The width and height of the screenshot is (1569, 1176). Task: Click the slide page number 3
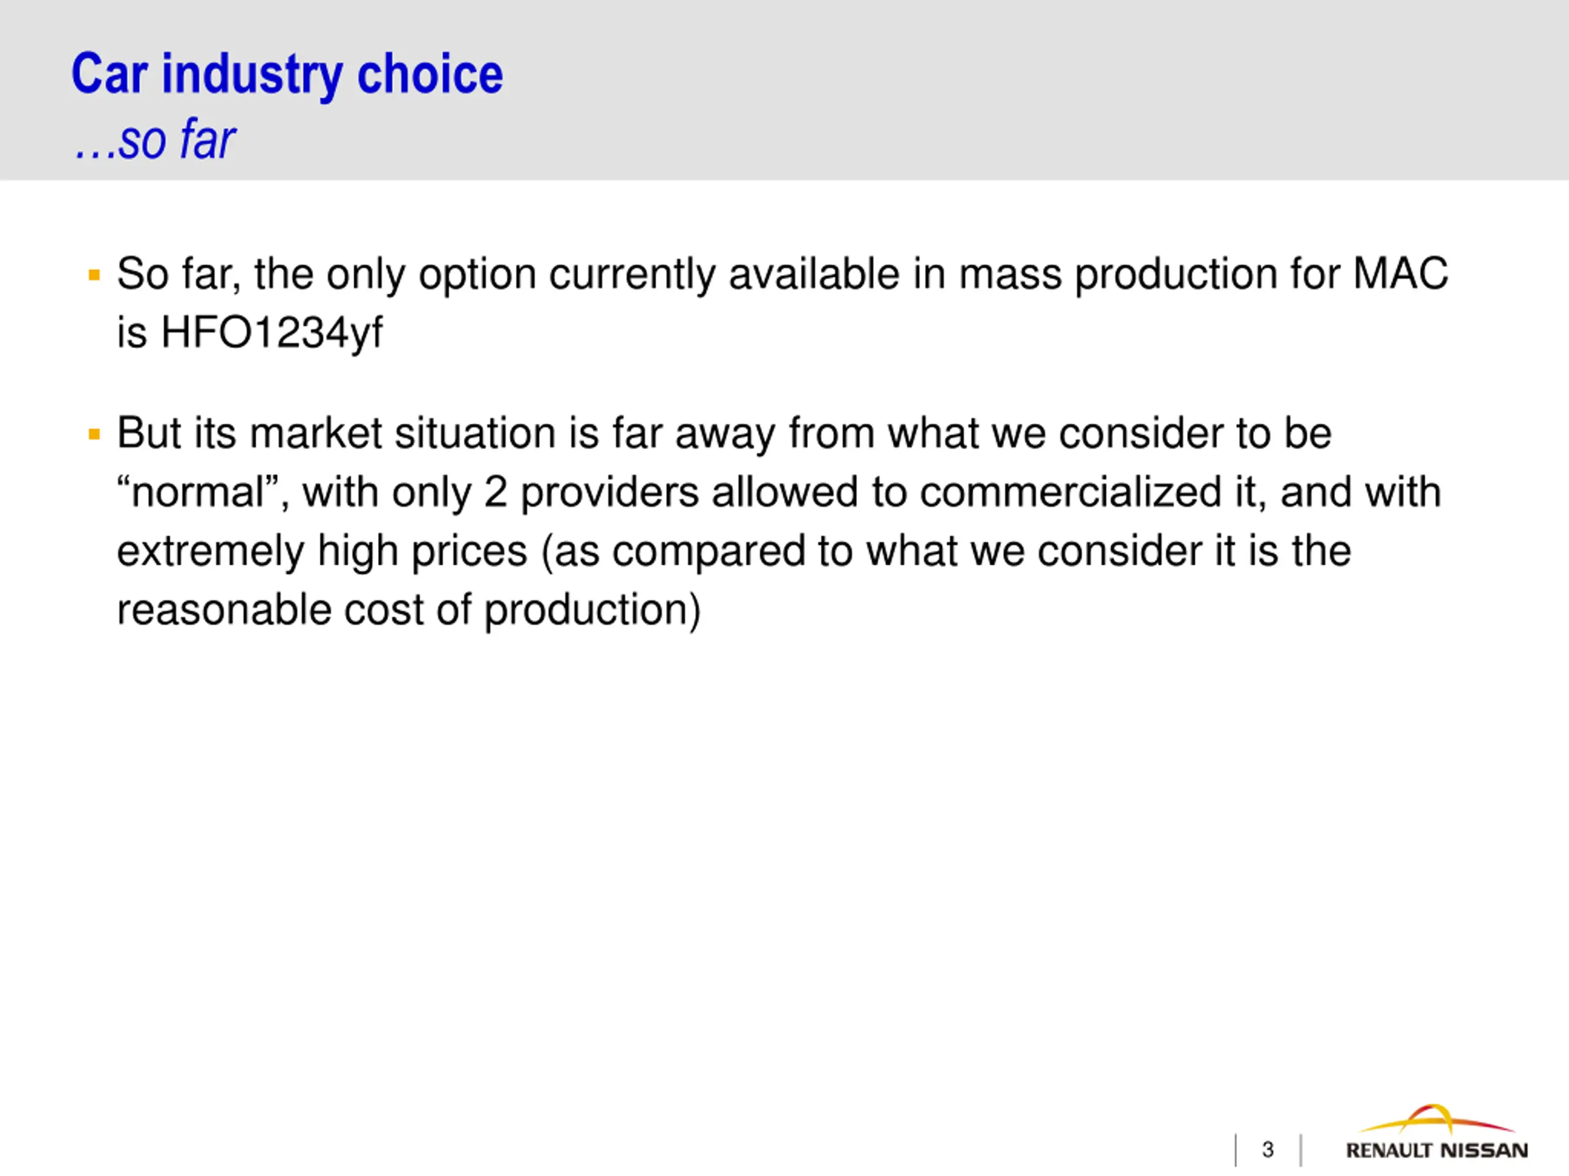coord(1267,1149)
